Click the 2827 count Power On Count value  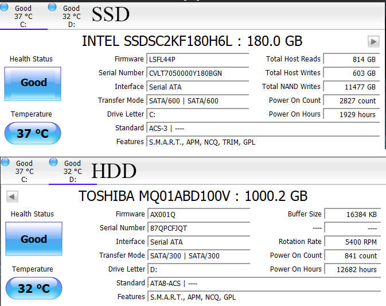(x=352, y=101)
